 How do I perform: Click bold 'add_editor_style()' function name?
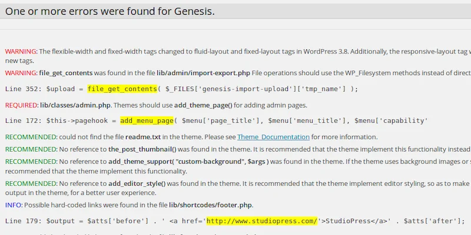[x=137, y=183]
